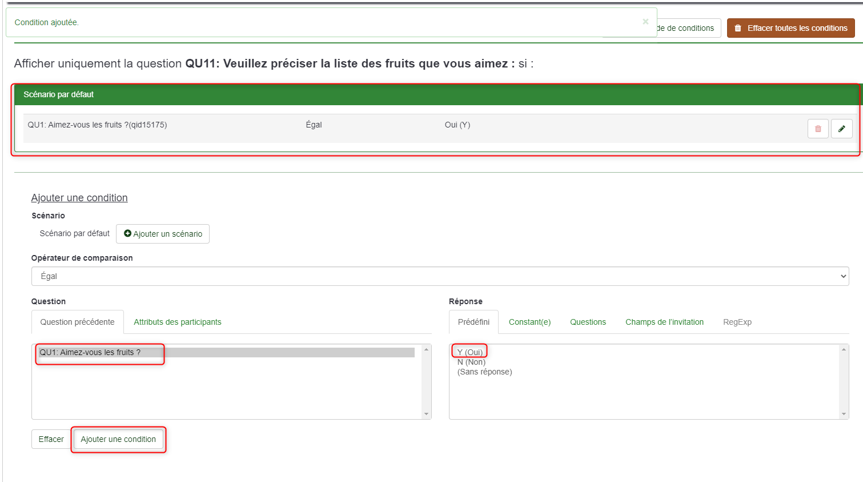Edit the QU1 condition with pencil icon

pyautogui.click(x=841, y=129)
